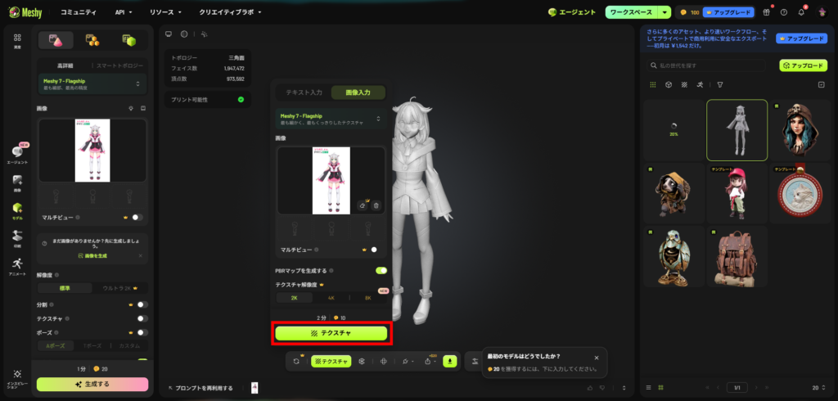The image size is (838, 401).
Task: Click the green download icon in bottom toolbar
Action: [x=449, y=362]
